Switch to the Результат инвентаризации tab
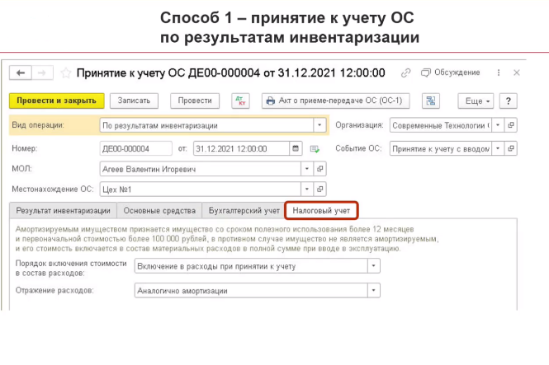The width and height of the screenshot is (549, 365). 63,211
